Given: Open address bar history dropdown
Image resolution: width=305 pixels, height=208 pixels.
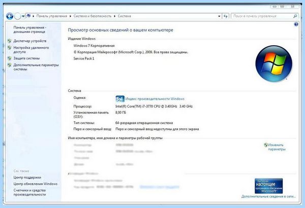Looking at the screenshot, I should (219, 16).
